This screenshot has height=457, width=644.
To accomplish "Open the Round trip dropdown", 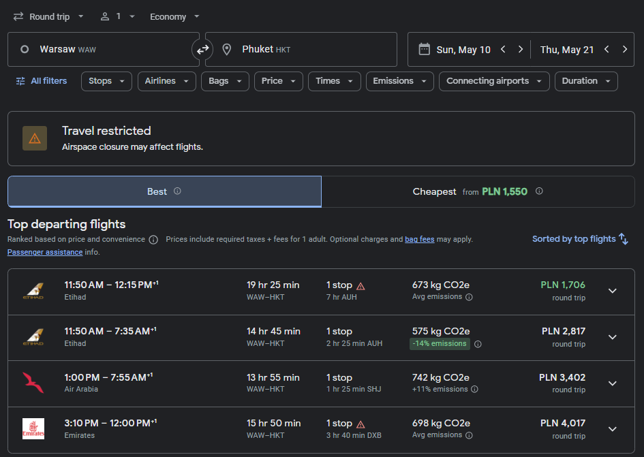I will click(x=48, y=16).
